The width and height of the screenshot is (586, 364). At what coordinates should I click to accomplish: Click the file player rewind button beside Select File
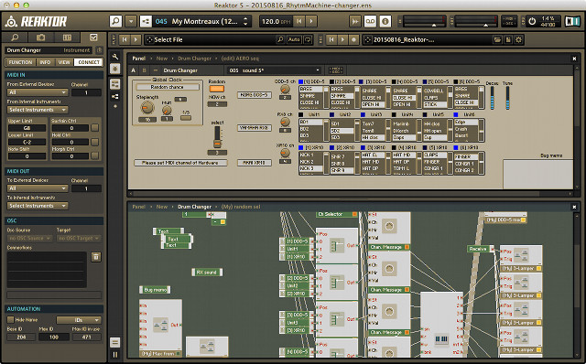(125, 39)
